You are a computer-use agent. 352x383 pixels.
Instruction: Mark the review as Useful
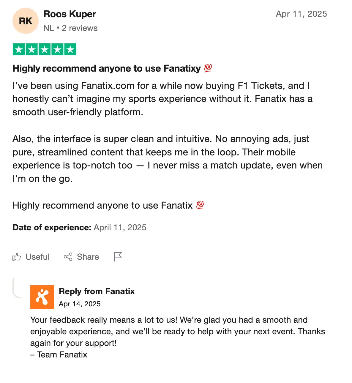(37, 257)
